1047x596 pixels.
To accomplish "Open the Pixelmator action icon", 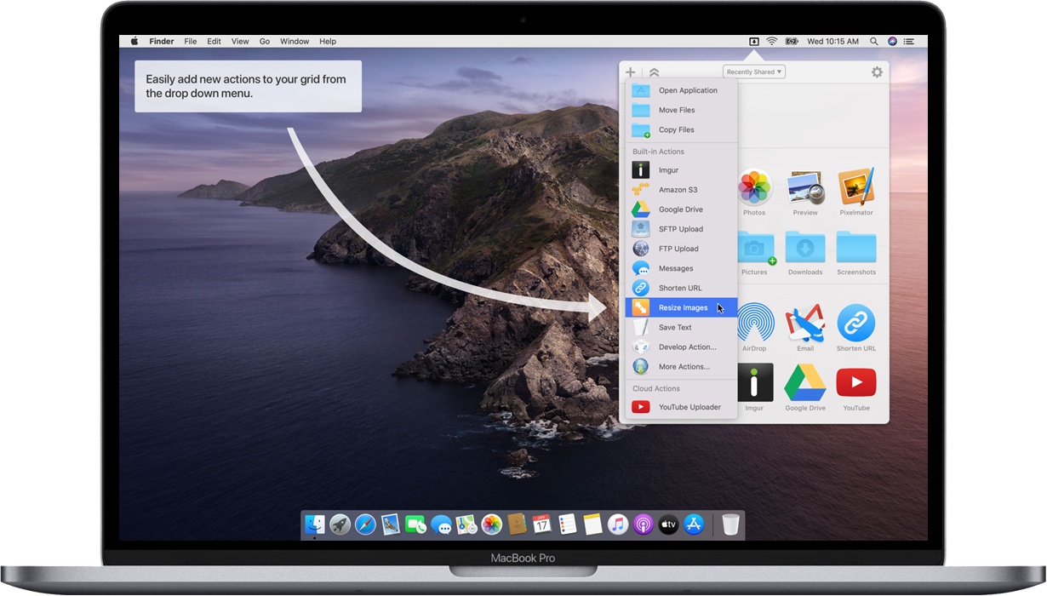I will [x=856, y=189].
